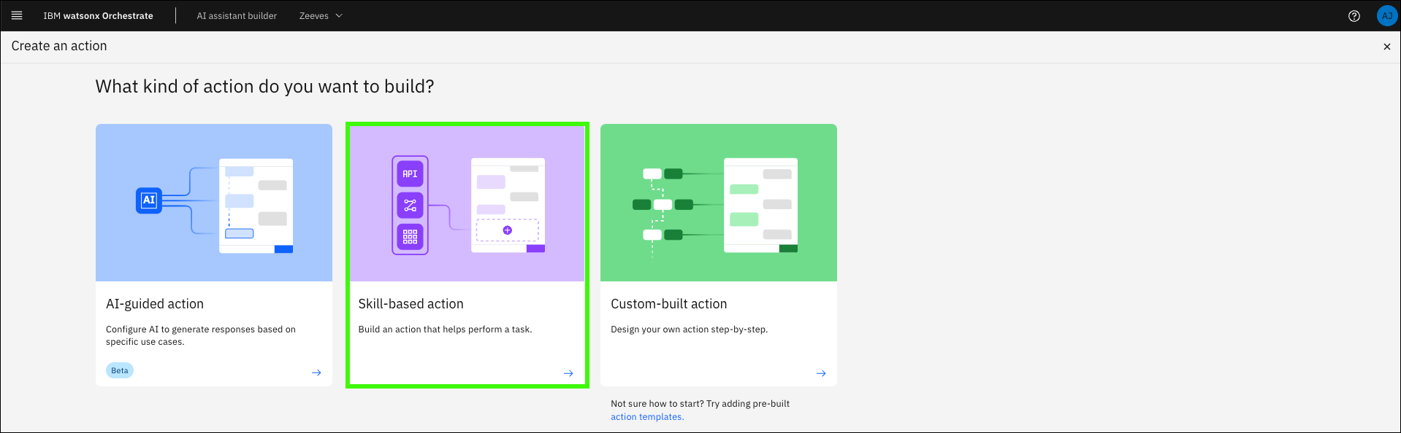This screenshot has height=433, width=1401.
Task: Click the purple API icon in illustration
Action: 410,174
